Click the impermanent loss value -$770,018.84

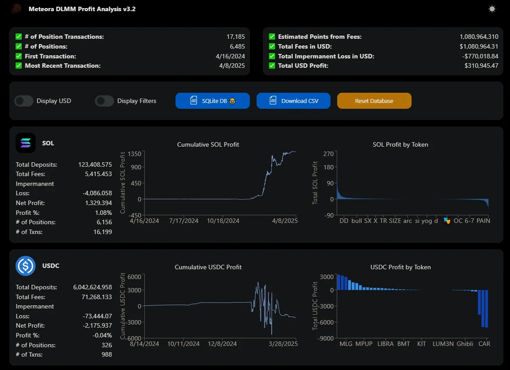(x=480, y=56)
